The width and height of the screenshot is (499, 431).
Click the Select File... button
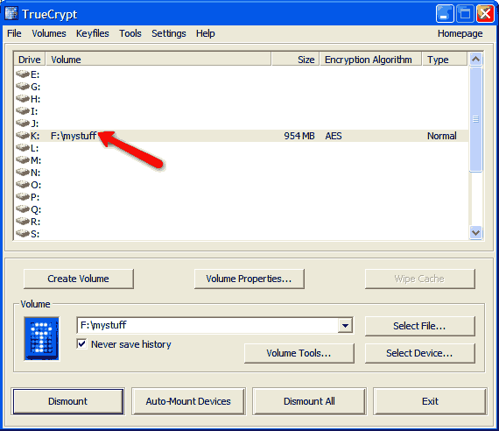(x=419, y=326)
